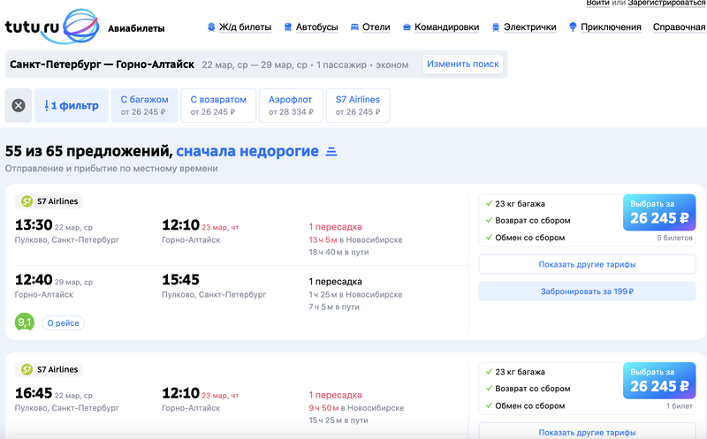The width and height of the screenshot is (707, 439).
Task: Open Справочная section
Action: click(679, 27)
